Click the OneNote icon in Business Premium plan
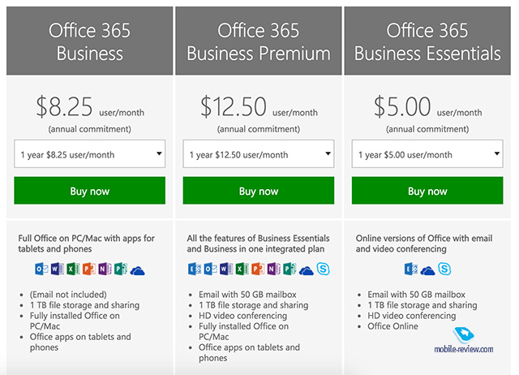This screenshot has height=375, width=519. pos(274,269)
